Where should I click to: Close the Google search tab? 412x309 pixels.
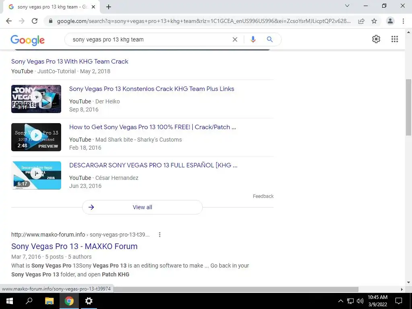[93, 7]
